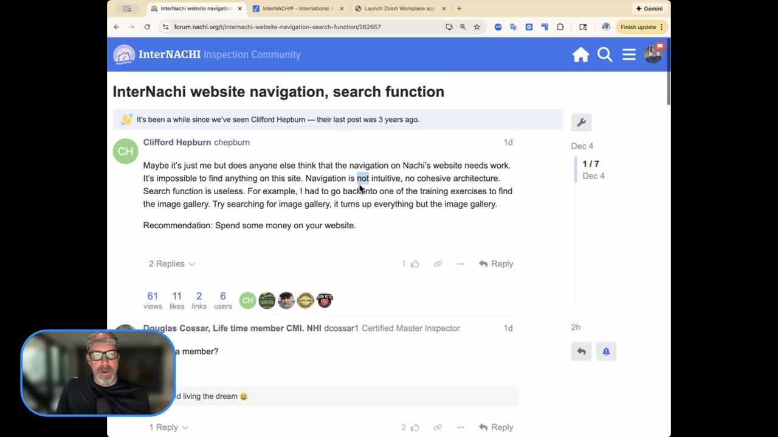Switch to Launch Zoom Workplace tab

pos(401,8)
